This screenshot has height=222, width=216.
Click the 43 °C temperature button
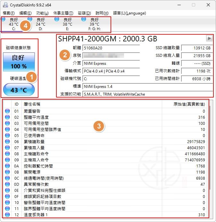tap(19, 90)
